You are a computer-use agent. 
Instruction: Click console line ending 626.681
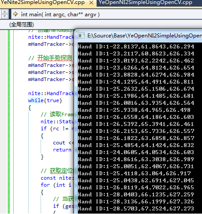tap(136, 96)
